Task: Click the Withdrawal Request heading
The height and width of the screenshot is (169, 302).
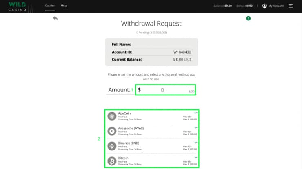Action: click(151, 24)
